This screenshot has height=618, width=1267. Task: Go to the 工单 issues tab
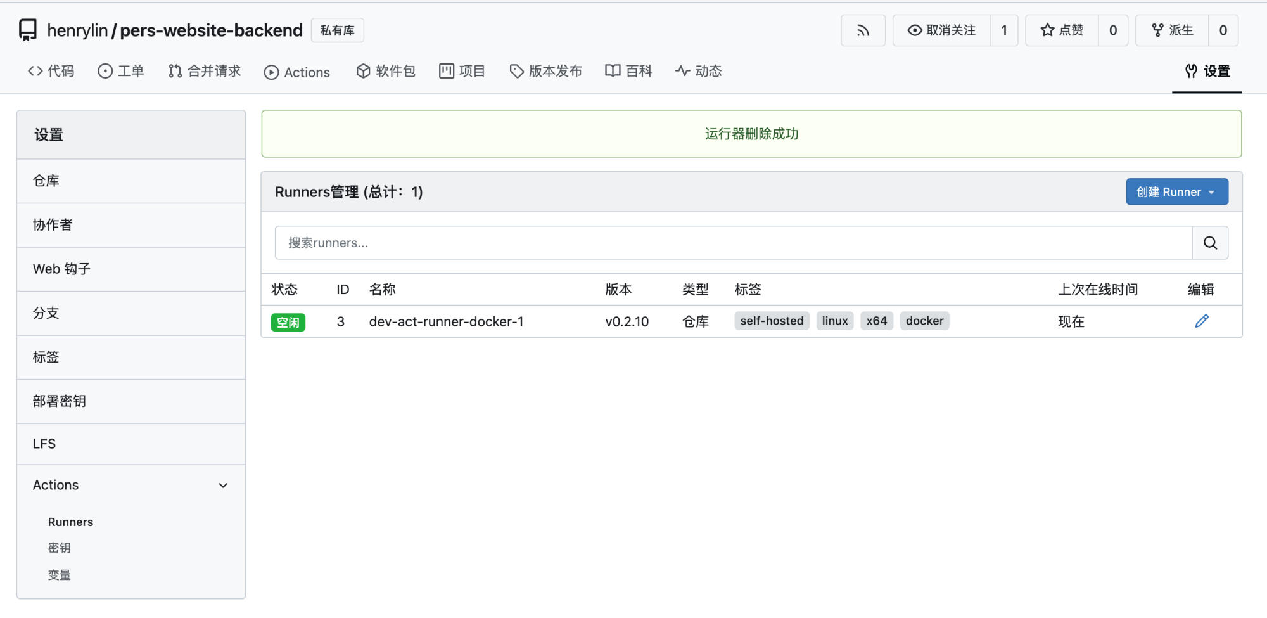pyautogui.click(x=121, y=71)
